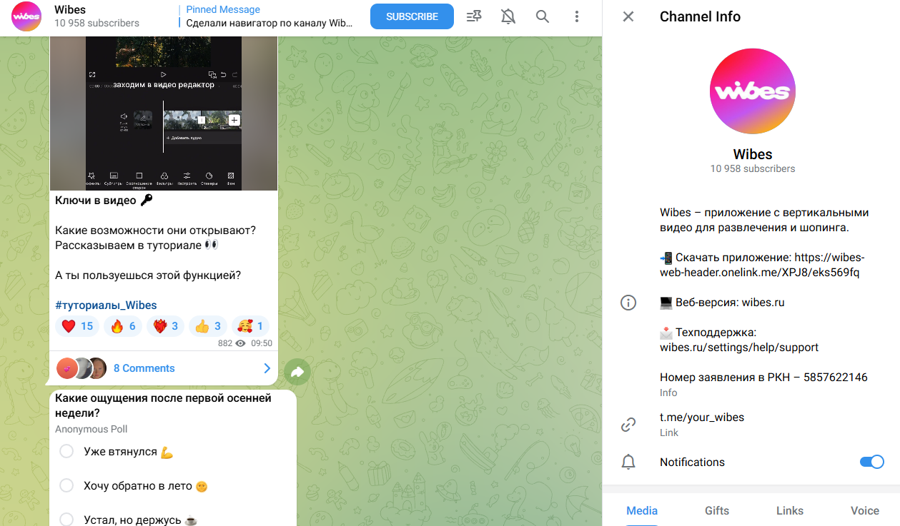Open the pinned messages list icon
900x526 pixels.
click(473, 16)
